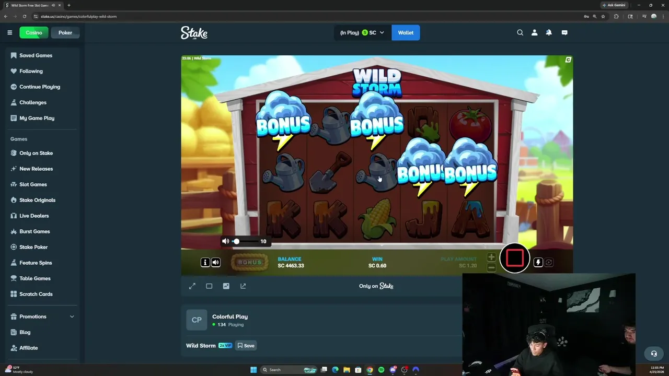Screen dimensions: 669x376
Task: Toggle autoplay circular arrows button
Action: coord(549,262)
